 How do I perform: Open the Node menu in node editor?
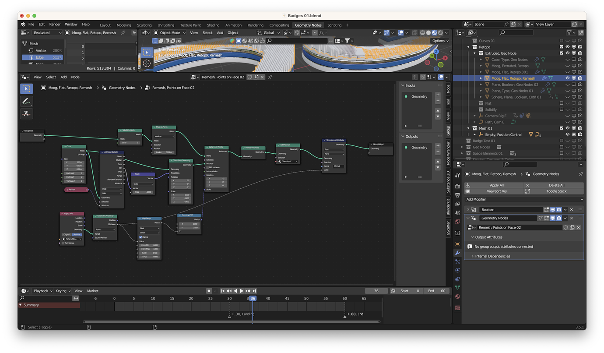click(x=75, y=77)
